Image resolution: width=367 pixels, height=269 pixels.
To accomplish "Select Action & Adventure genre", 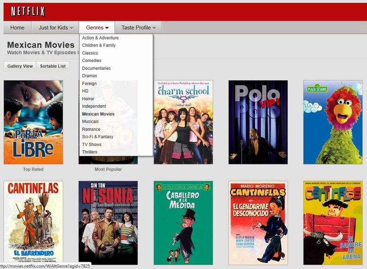I will [100, 38].
